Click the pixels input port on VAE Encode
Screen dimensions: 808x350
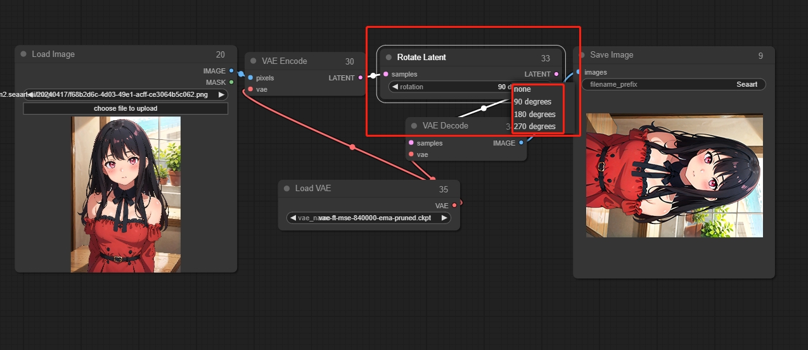coord(251,78)
